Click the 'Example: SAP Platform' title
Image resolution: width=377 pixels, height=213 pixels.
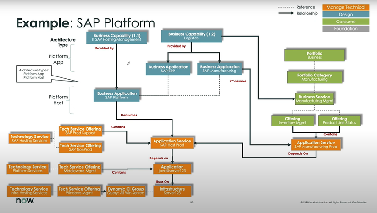85,23
